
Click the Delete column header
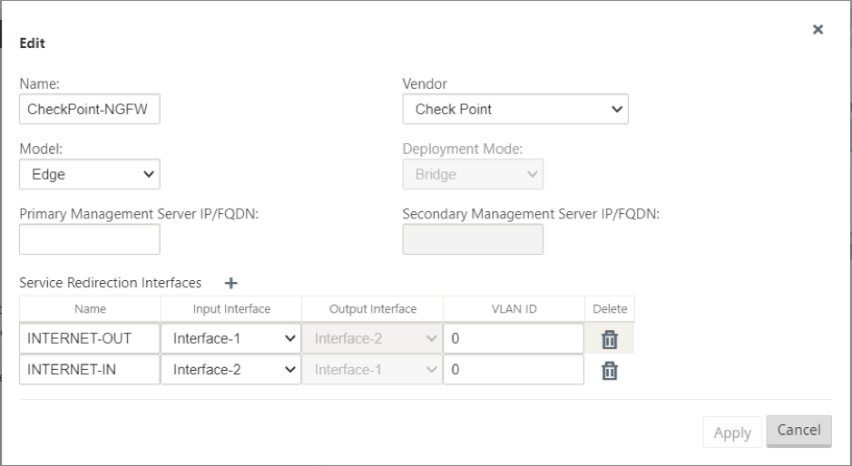pyautogui.click(x=610, y=309)
